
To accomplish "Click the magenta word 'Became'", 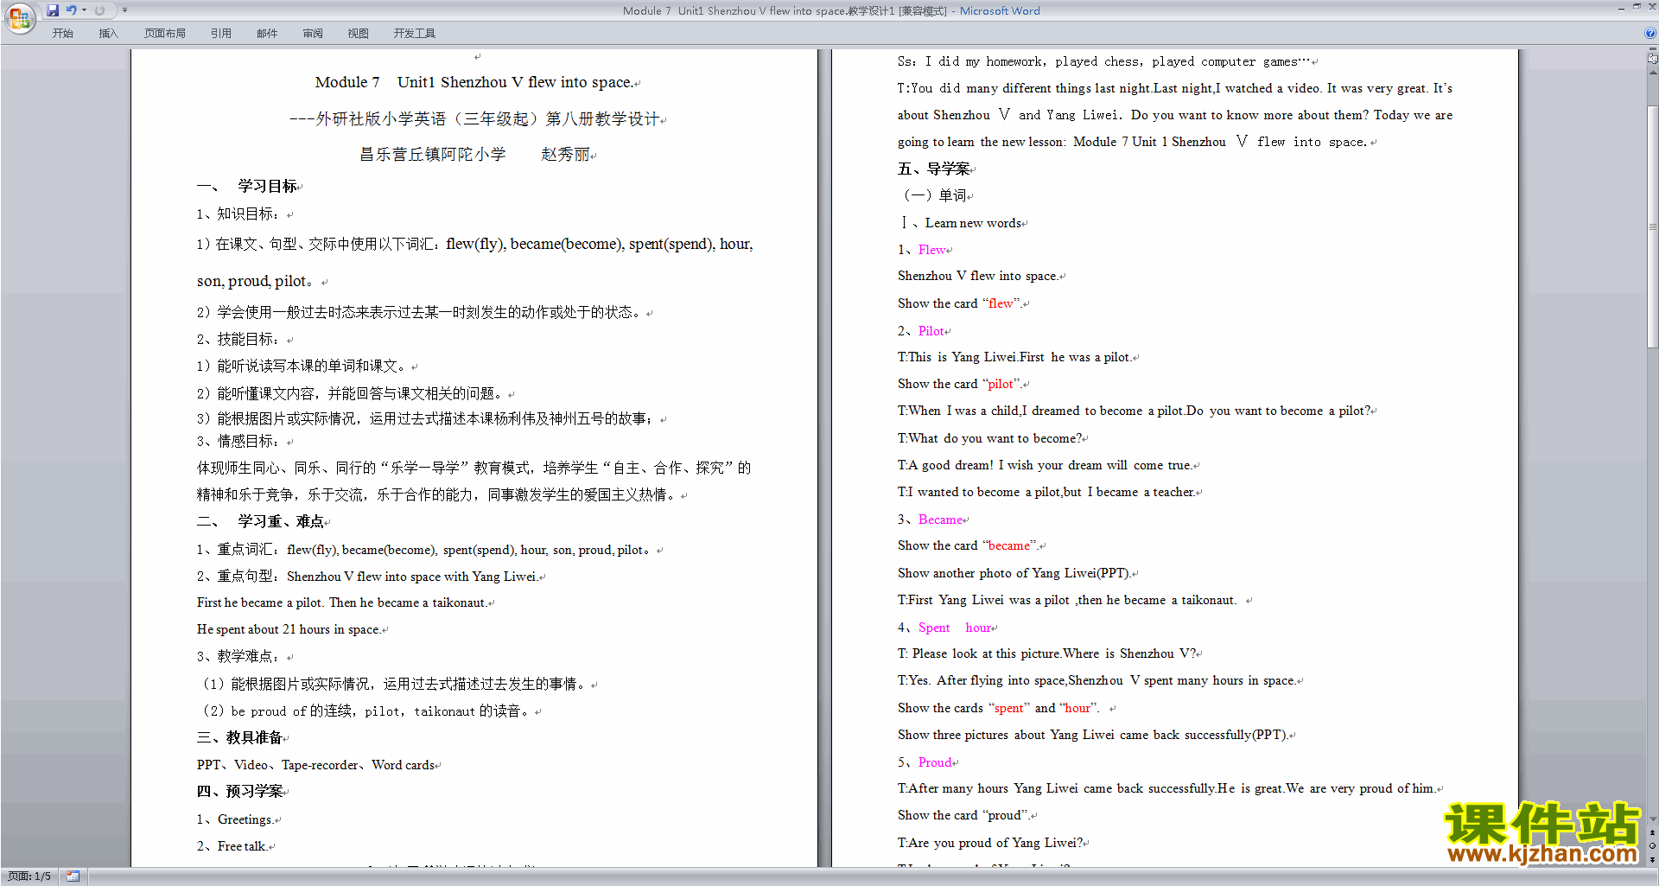I will point(940,519).
